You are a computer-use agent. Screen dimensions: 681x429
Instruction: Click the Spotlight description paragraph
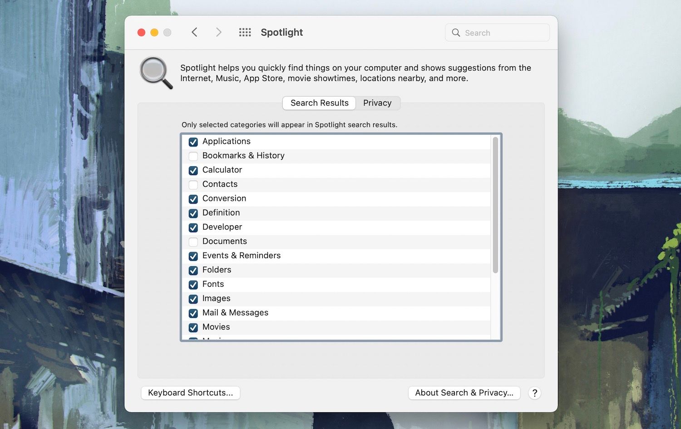point(355,73)
